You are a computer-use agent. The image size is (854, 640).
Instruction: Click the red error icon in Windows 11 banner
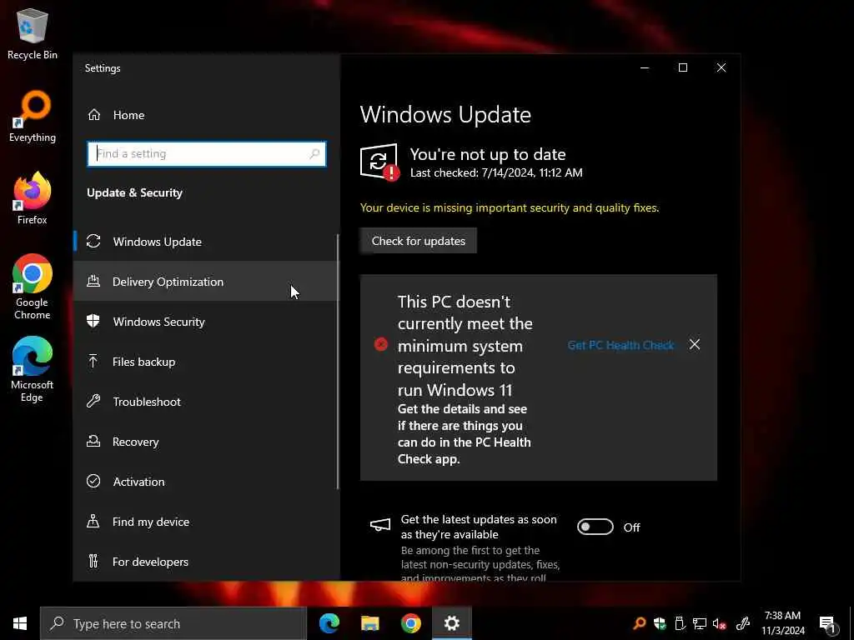[x=381, y=344]
